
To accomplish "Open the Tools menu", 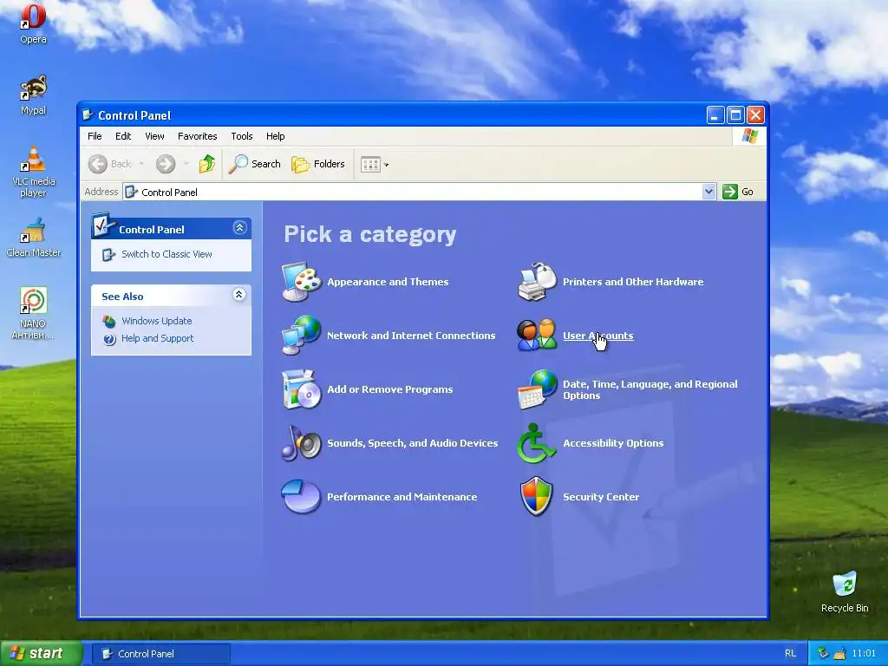I will tap(242, 136).
